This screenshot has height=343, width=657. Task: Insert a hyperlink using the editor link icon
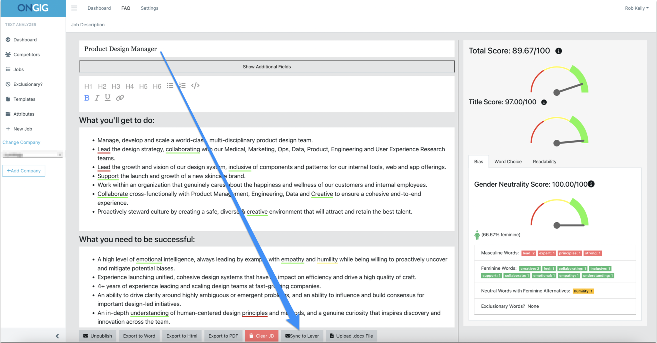[120, 97]
